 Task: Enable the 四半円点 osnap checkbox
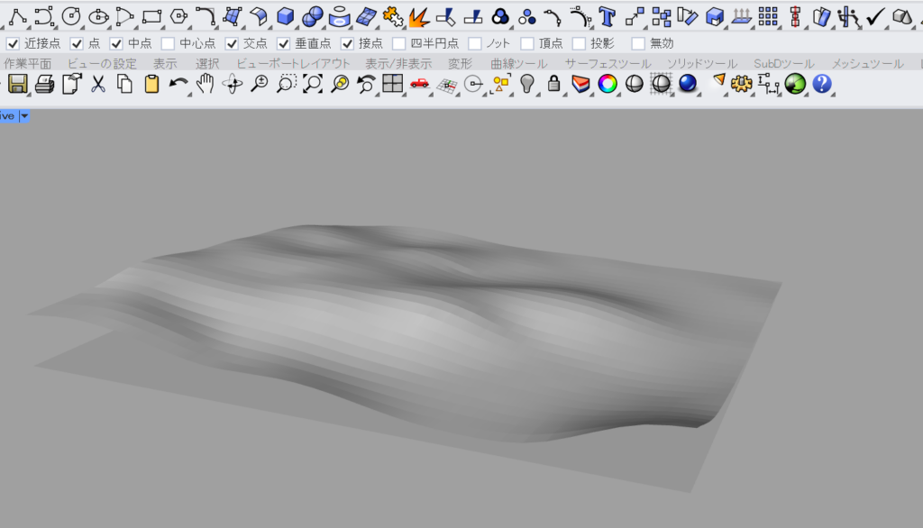399,43
